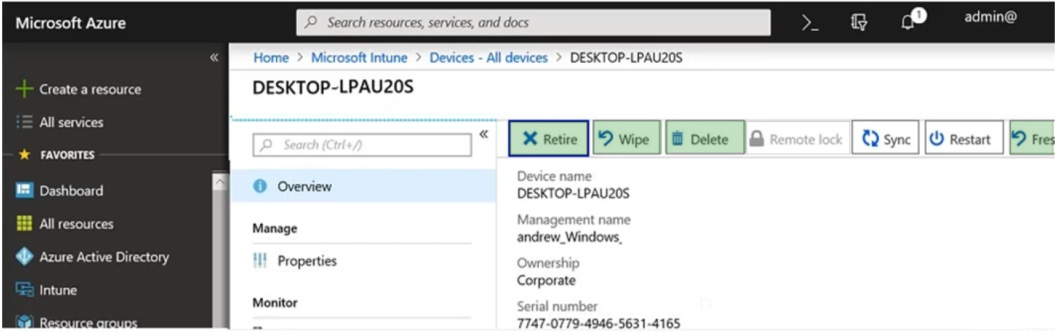This screenshot has width=1057, height=332.
Task: Click the green plus icon
Action: click(x=25, y=89)
